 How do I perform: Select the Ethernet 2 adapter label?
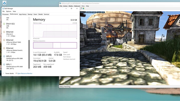tap(9, 34)
